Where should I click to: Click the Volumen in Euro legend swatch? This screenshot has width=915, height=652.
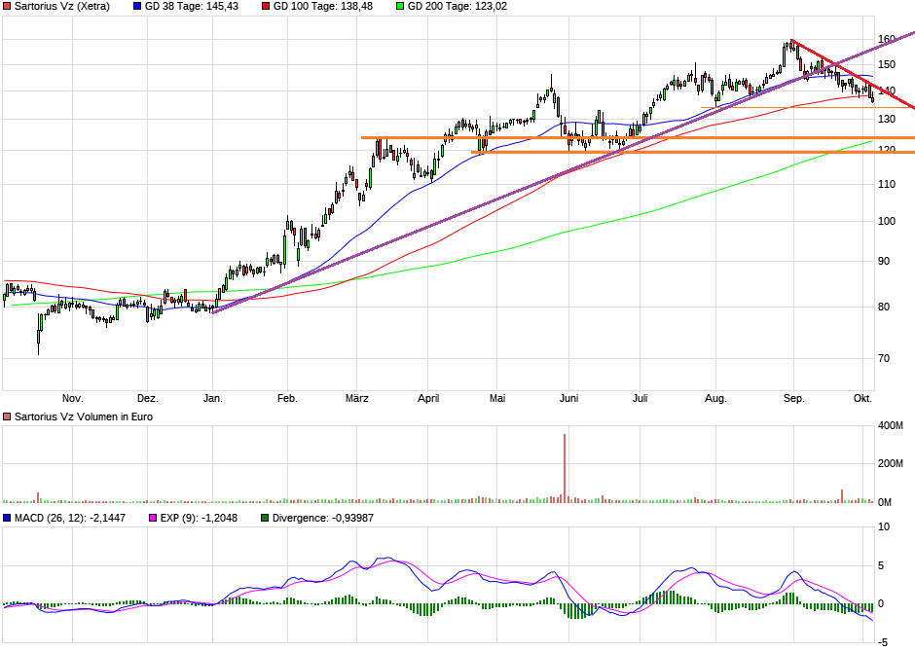coord(7,417)
